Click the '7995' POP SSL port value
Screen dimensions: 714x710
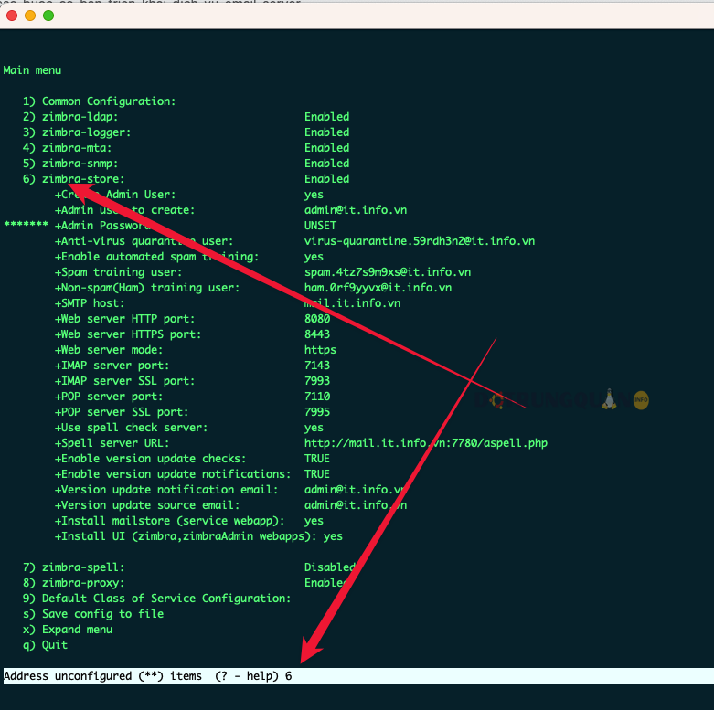tap(317, 411)
